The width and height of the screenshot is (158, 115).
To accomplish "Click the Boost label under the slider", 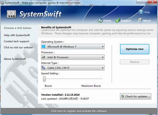I will pos(48,86).
